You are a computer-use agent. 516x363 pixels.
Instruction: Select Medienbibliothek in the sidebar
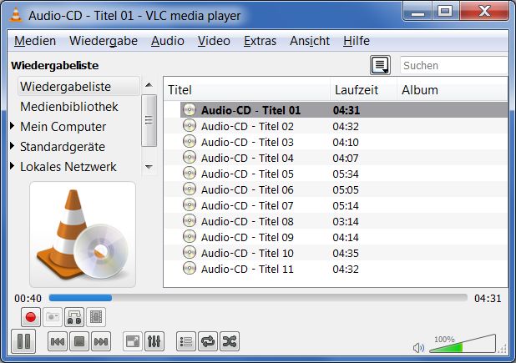tap(69, 107)
